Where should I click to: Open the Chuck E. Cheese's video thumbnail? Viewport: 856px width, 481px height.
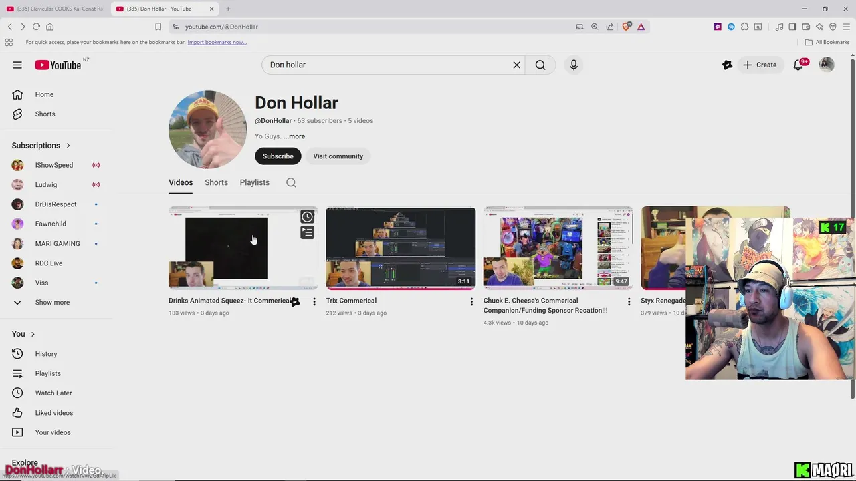[558, 248]
